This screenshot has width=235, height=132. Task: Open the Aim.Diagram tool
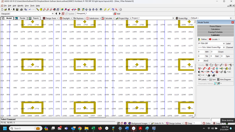tap(224, 79)
